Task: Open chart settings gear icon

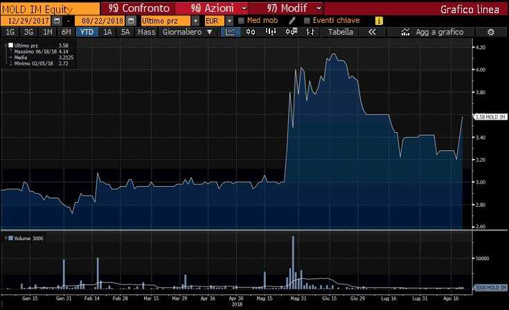Action: (491, 32)
